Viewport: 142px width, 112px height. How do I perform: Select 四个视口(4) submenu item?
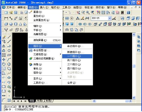pos(77,69)
